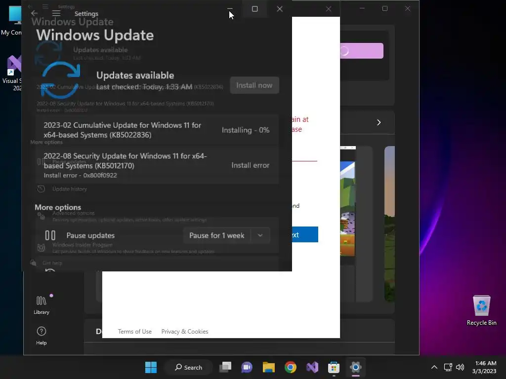The image size is (506, 379).
Task: Open the Pause for 1 week dropdown
Action: click(226, 235)
